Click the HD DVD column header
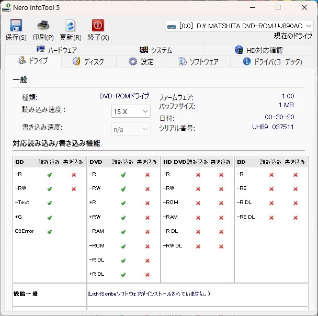Image resolution: width=318 pixels, height=316 pixels. pyautogui.click(x=175, y=162)
